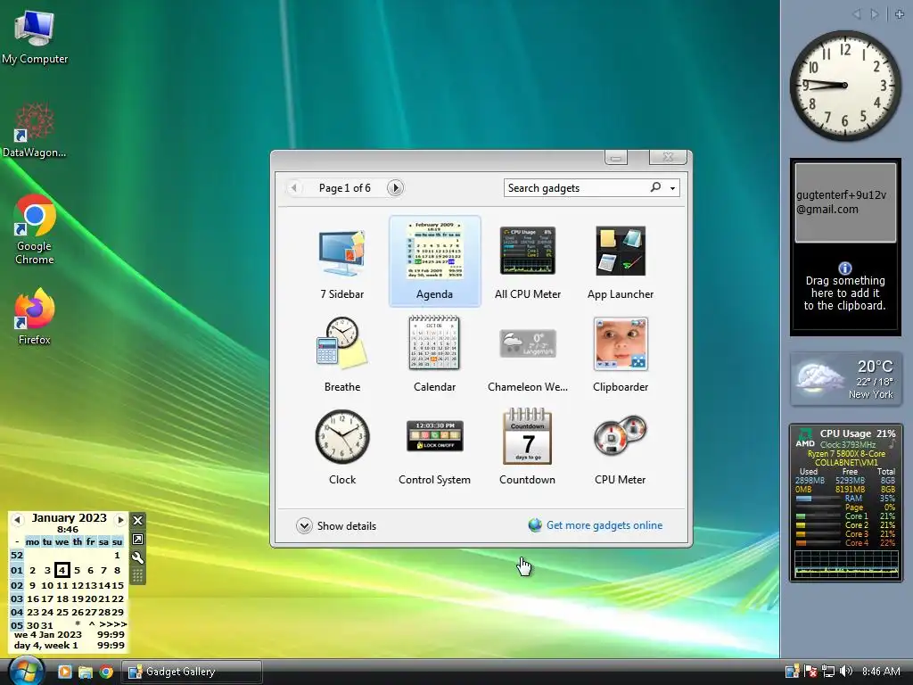Click sidebar previous page arrow
Image resolution: width=913 pixels, height=685 pixels.
857,14
